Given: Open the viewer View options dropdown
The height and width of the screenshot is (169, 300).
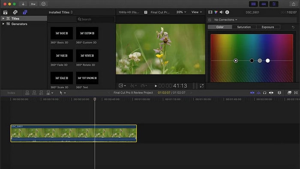Looking at the screenshot, I should [197, 12].
